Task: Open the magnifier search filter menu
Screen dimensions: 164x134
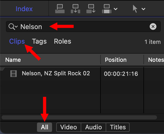Action: click(13, 26)
